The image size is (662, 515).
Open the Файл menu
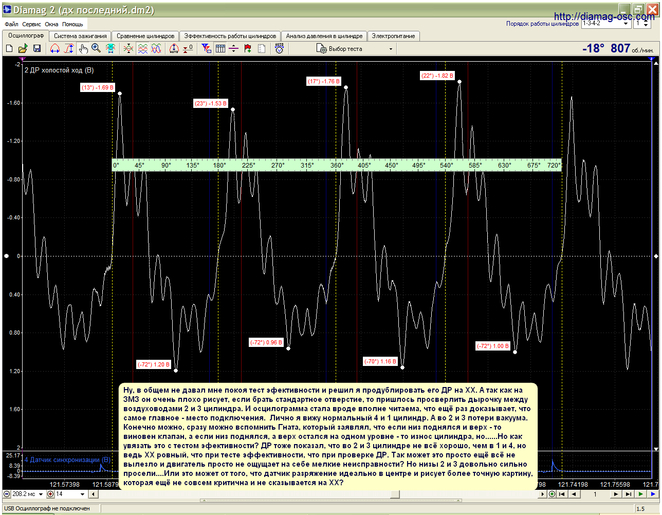pyautogui.click(x=11, y=24)
